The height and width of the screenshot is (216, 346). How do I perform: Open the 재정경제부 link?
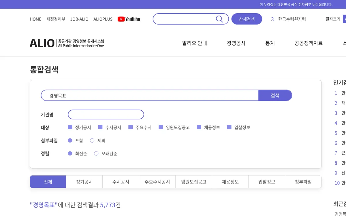click(x=56, y=19)
